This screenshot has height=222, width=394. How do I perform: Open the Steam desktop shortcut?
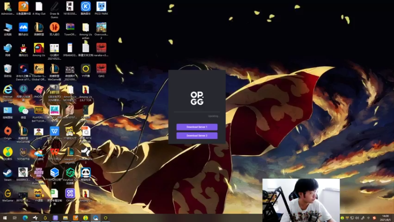7,175
